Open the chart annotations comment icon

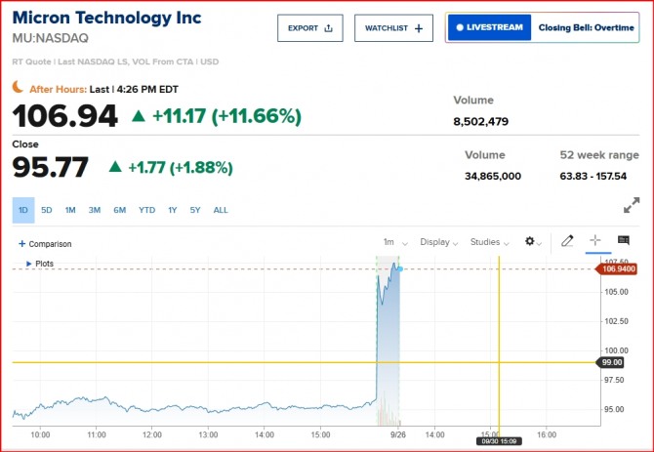click(x=624, y=241)
